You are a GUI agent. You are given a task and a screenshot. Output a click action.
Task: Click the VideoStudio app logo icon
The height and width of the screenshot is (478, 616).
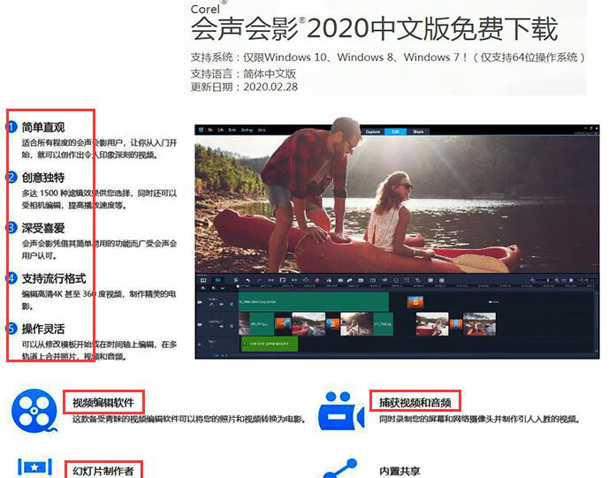coord(201,130)
